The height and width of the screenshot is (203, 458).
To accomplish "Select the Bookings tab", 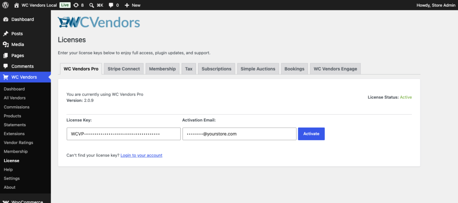I will (294, 69).
